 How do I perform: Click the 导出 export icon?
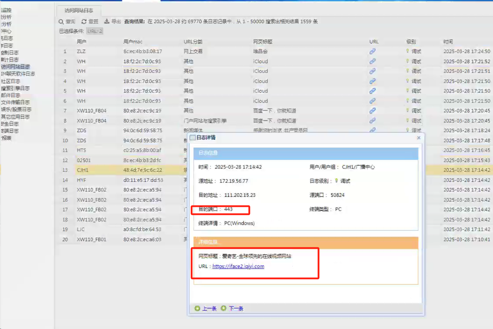pos(107,21)
